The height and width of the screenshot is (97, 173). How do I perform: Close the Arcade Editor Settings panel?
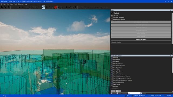(172, 56)
